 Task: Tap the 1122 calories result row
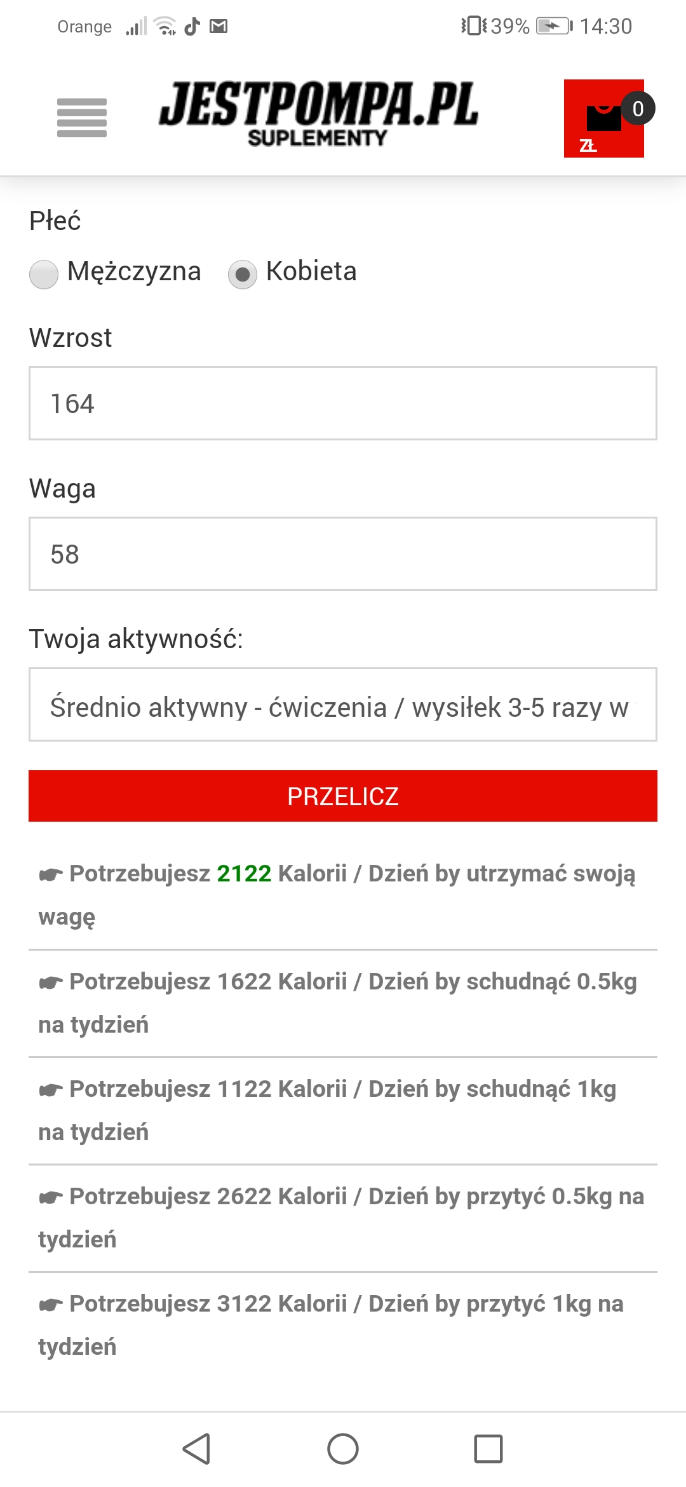[328, 1110]
